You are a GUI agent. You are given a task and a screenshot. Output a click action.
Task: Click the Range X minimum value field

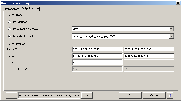coord(97,49)
